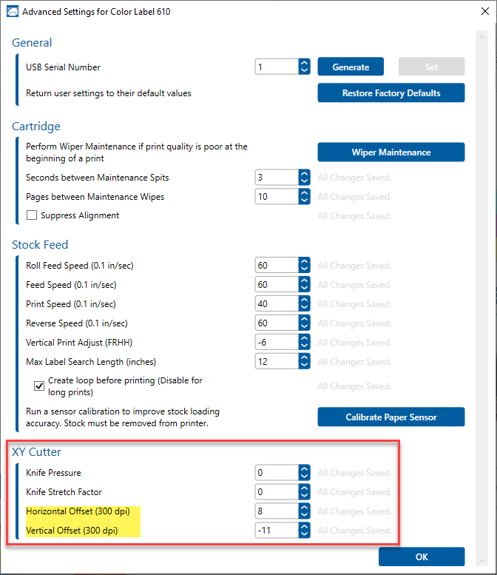Screen dimensions: 497x575
Task: Click the printer app icon in title bar
Action: [x=12, y=12]
